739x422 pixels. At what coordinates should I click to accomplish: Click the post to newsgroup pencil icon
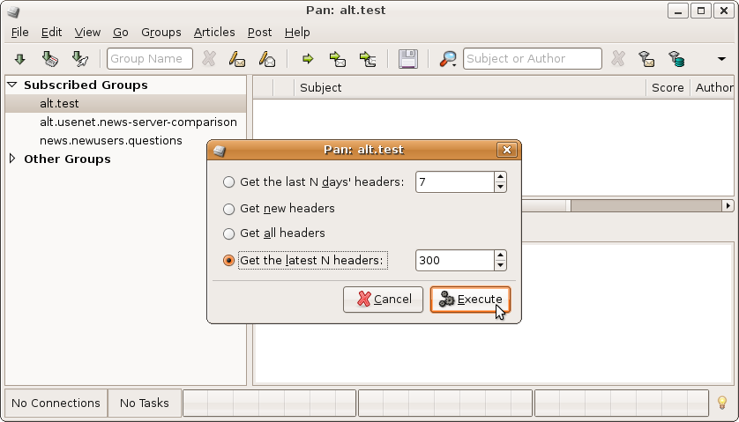[x=236, y=59]
